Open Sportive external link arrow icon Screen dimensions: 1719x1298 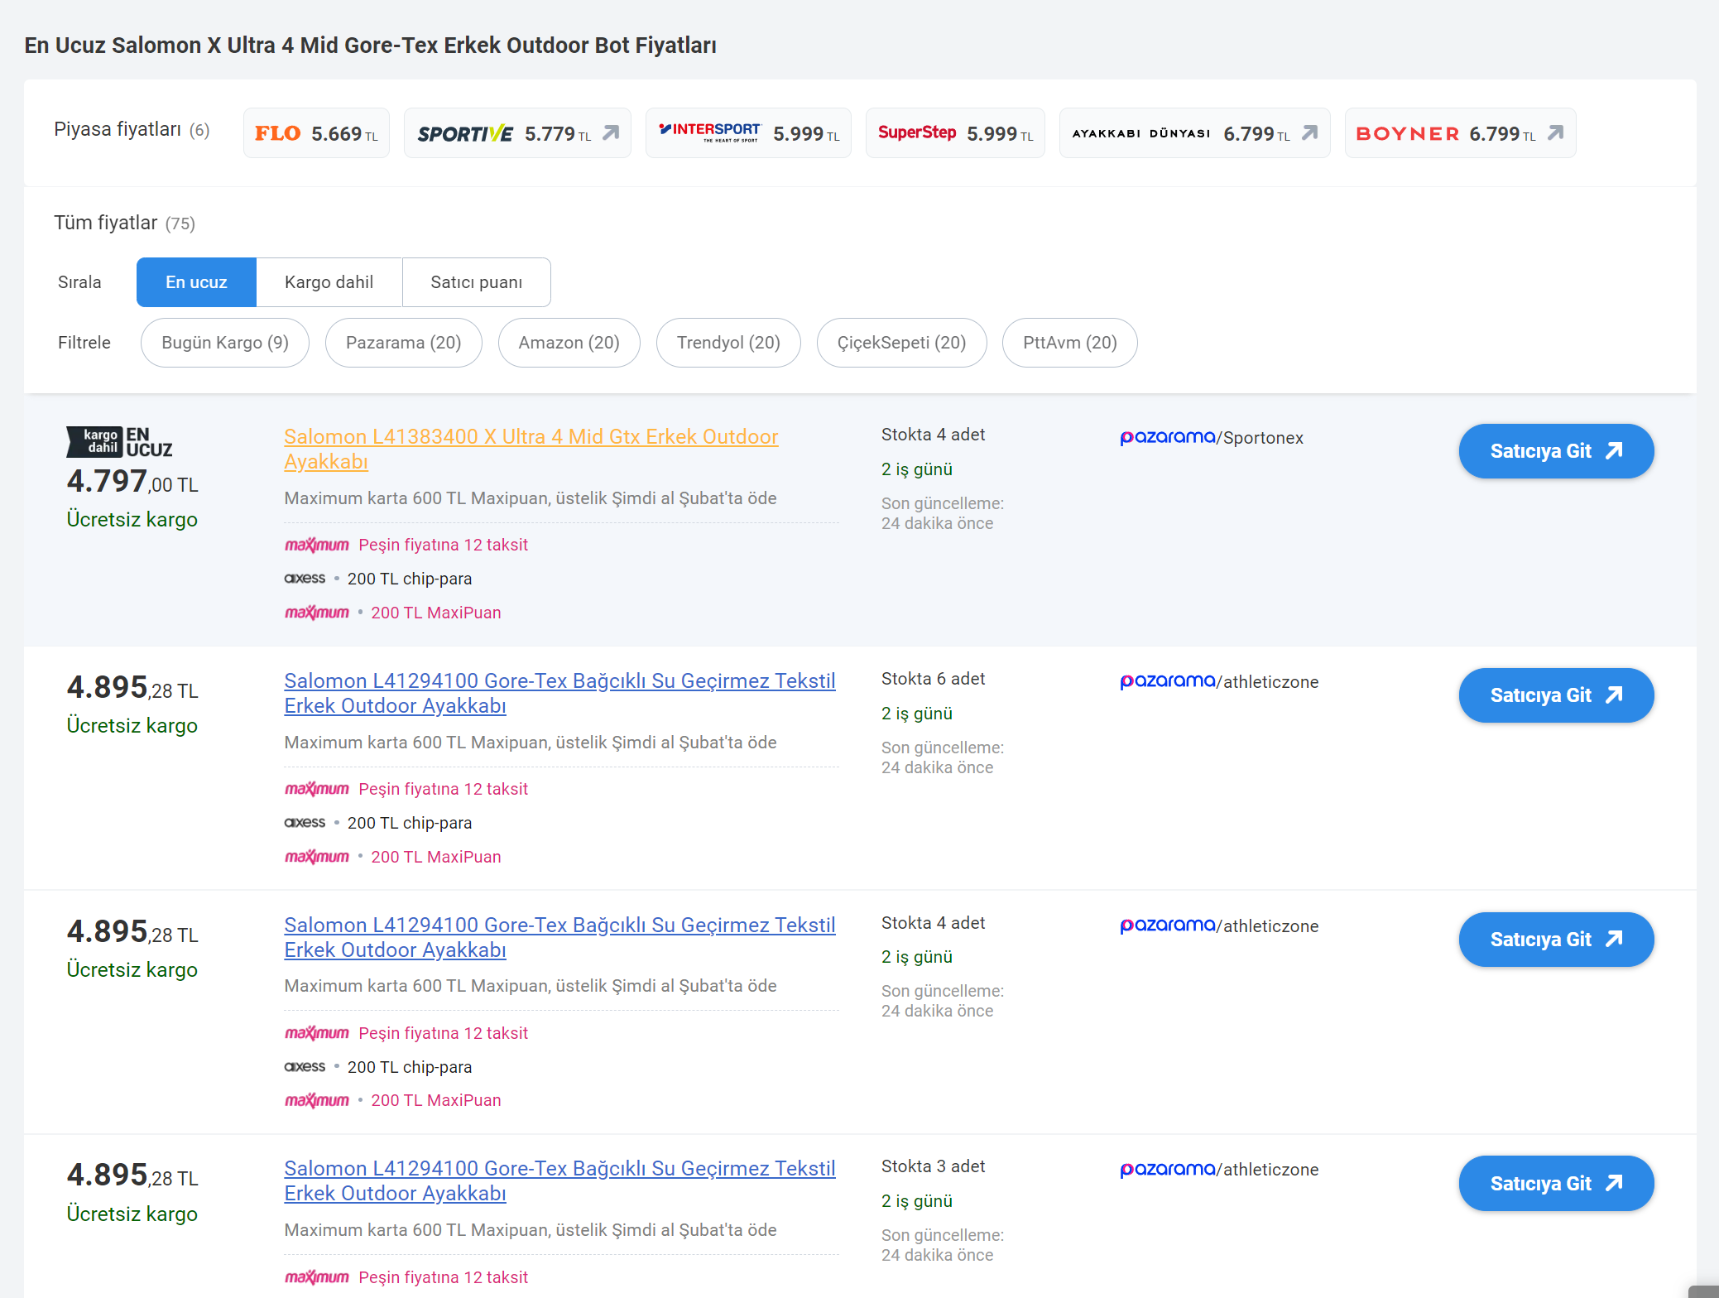click(x=611, y=132)
